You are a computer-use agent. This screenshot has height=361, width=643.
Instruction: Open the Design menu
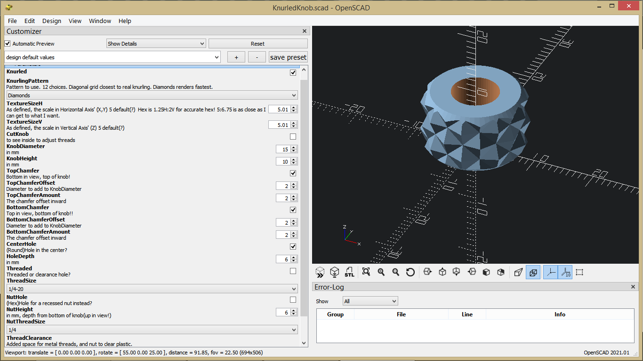(52, 21)
